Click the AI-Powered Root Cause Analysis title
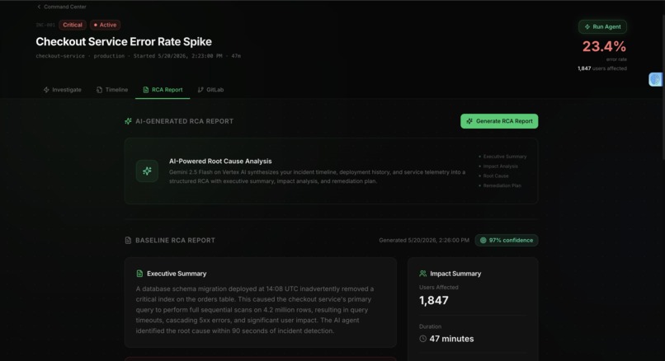Viewport: 665px width, 361px height. [220, 162]
